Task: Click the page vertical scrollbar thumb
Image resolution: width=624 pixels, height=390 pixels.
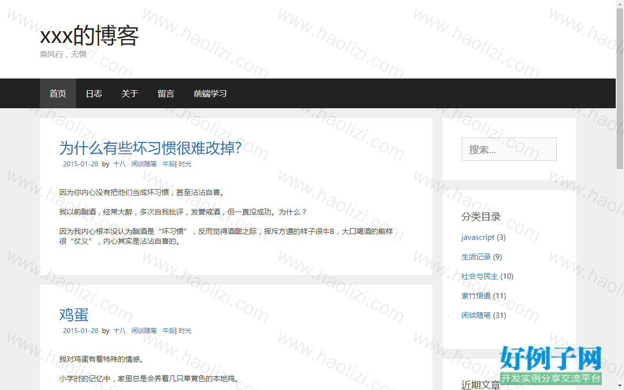Action: click(x=620, y=88)
